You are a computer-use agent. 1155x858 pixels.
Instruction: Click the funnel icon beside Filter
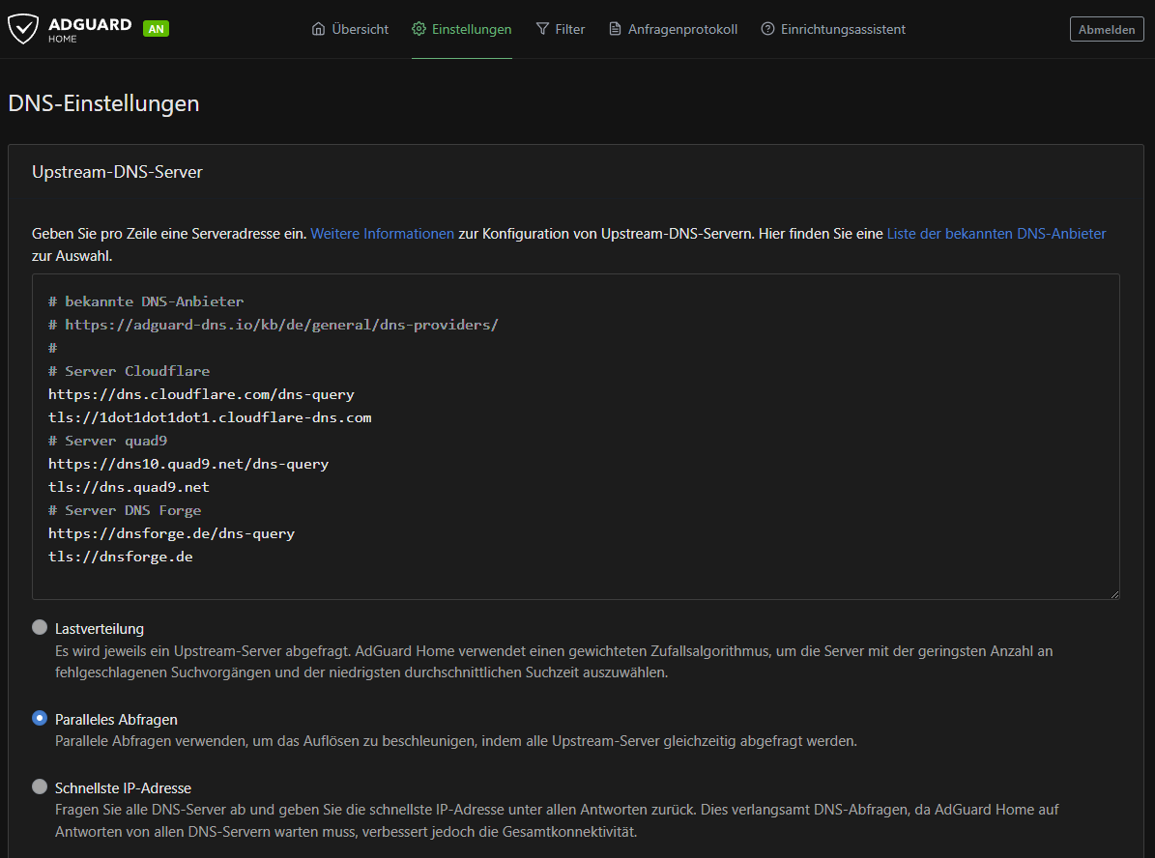(542, 29)
